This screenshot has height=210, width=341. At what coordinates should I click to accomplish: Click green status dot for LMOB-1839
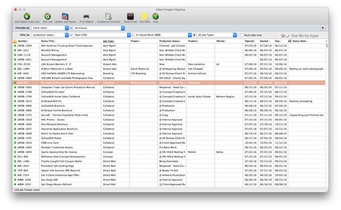pos(15,46)
